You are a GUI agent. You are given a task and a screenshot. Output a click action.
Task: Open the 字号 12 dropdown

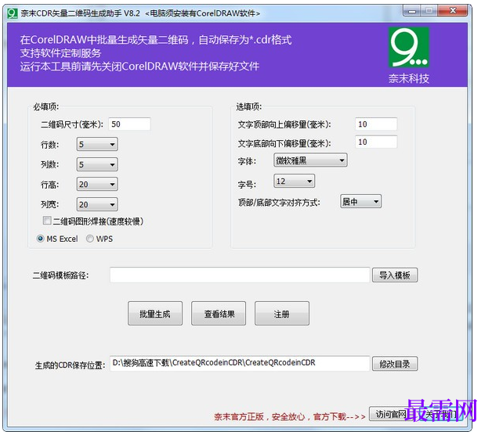point(294,181)
